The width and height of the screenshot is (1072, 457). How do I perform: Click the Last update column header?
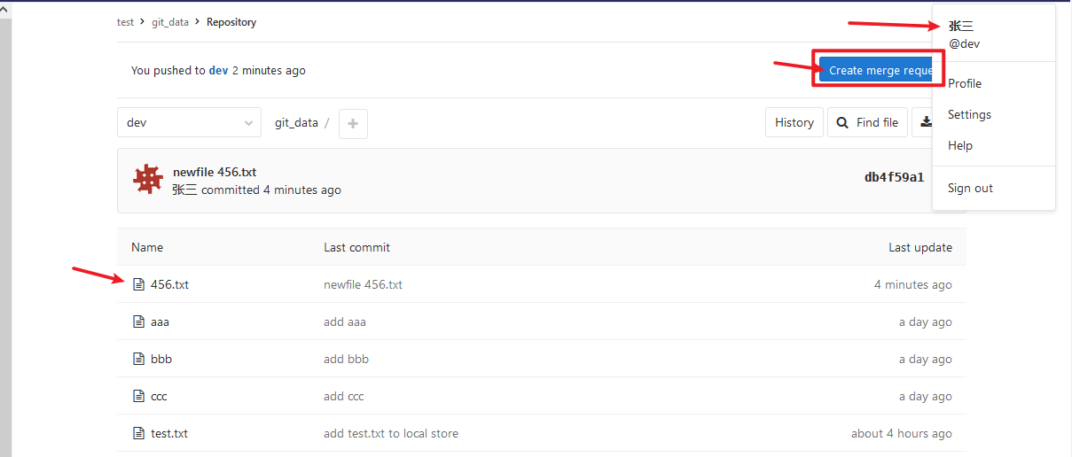[920, 247]
